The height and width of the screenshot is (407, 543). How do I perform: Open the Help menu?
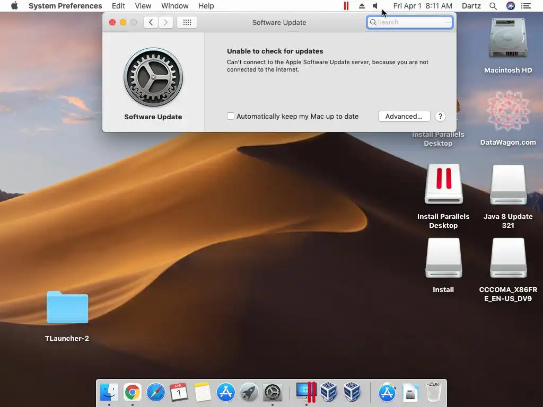click(206, 6)
